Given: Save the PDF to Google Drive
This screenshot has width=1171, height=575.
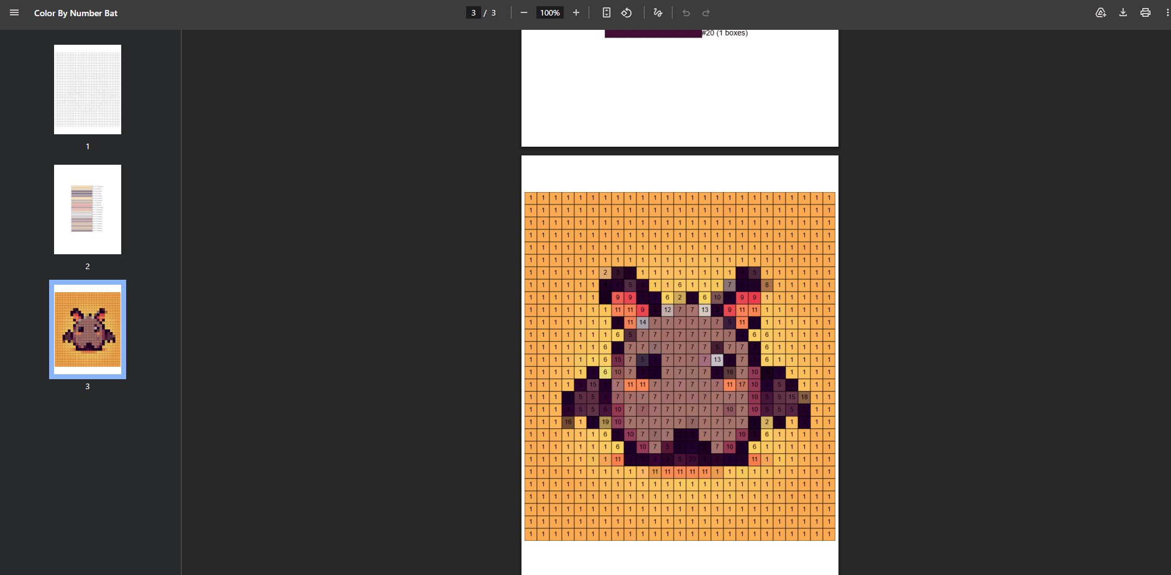Looking at the screenshot, I should pyautogui.click(x=1101, y=12).
